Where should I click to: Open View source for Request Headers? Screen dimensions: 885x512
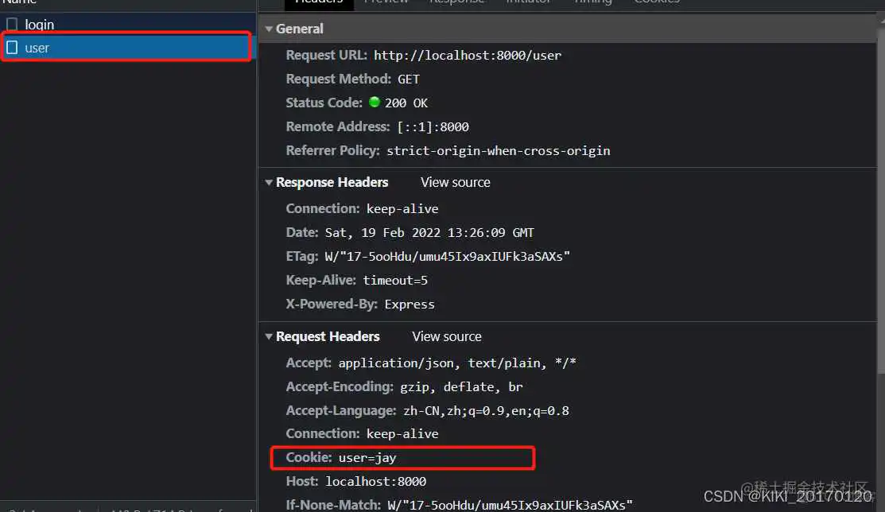point(446,336)
